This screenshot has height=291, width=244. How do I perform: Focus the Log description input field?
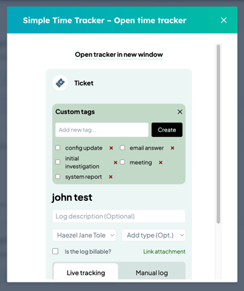click(119, 216)
